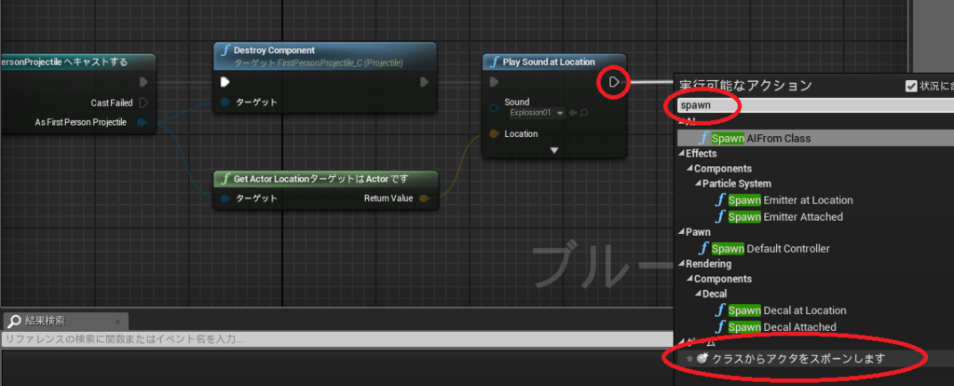Expand the Play Sound at Location advanced pins arrow

pyautogui.click(x=553, y=150)
